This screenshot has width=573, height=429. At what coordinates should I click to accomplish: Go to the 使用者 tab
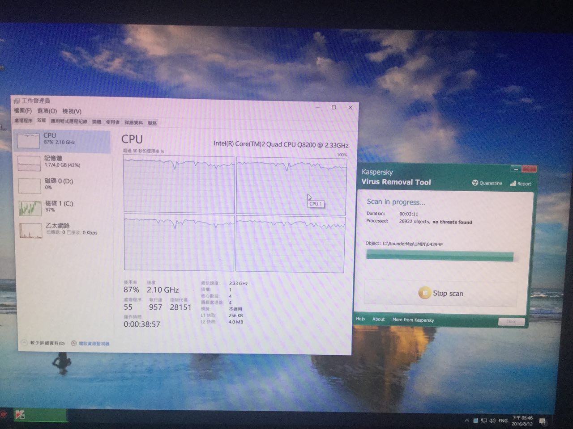(x=113, y=122)
